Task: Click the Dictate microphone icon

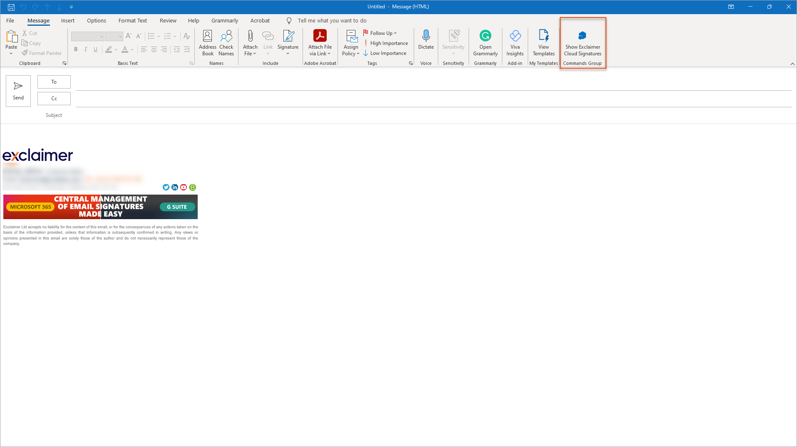Action: 426,36
